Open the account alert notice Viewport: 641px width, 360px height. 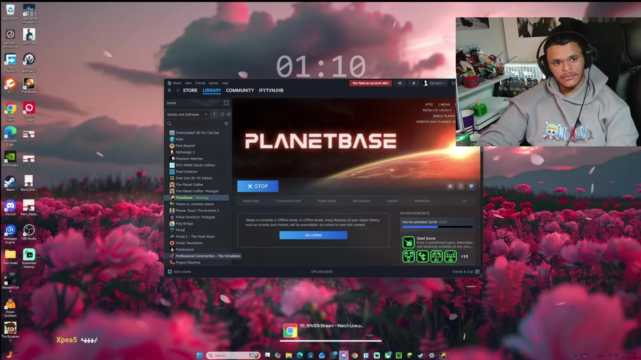click(x=371, y=83)
